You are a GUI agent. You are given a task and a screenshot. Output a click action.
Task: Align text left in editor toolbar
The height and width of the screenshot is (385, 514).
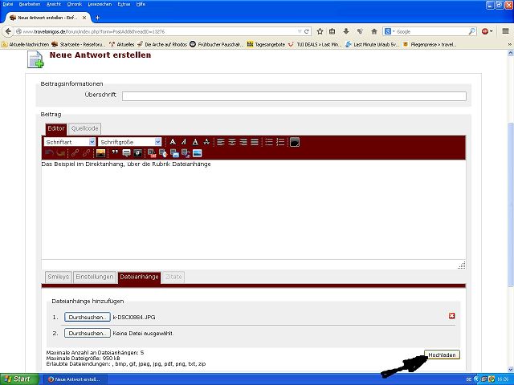(x=220, y=142)
